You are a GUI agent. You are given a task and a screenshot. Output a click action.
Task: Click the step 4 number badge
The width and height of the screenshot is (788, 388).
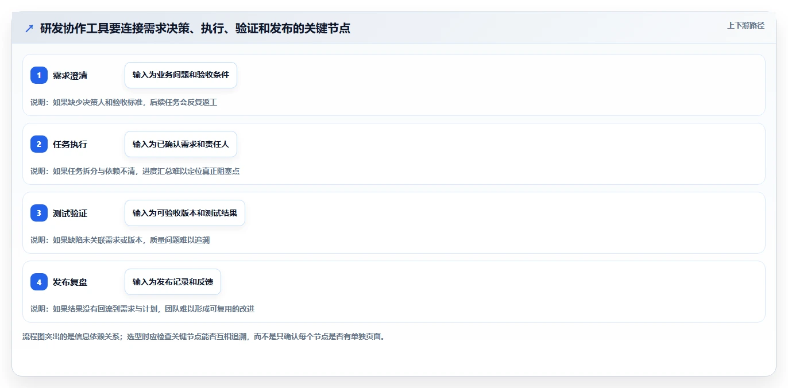39,282
